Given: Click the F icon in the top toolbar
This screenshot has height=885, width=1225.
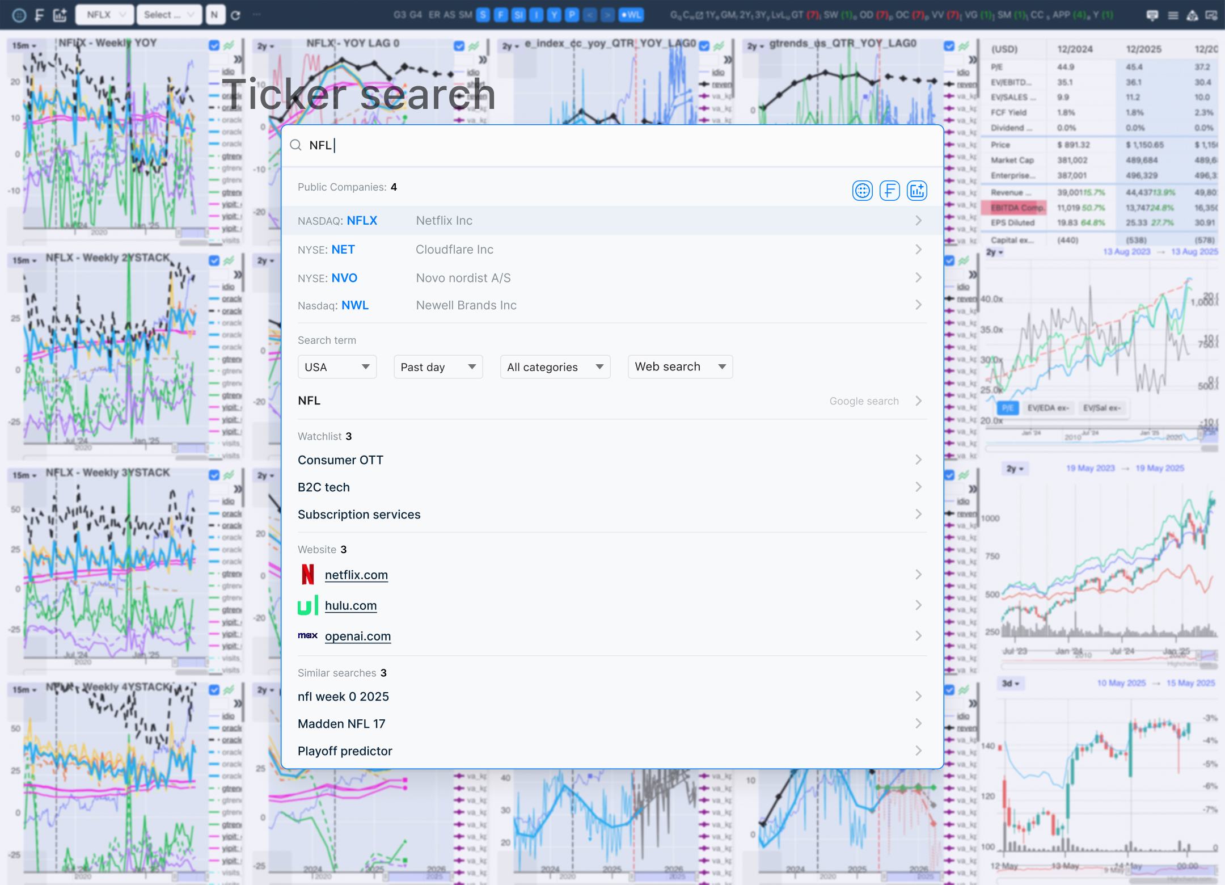Looking at the screenshot, I should (x=39, y=15).
